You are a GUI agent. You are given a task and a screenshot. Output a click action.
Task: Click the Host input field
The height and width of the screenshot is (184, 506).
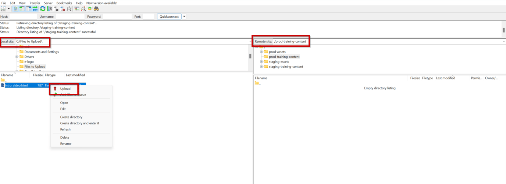coord(23,17)
